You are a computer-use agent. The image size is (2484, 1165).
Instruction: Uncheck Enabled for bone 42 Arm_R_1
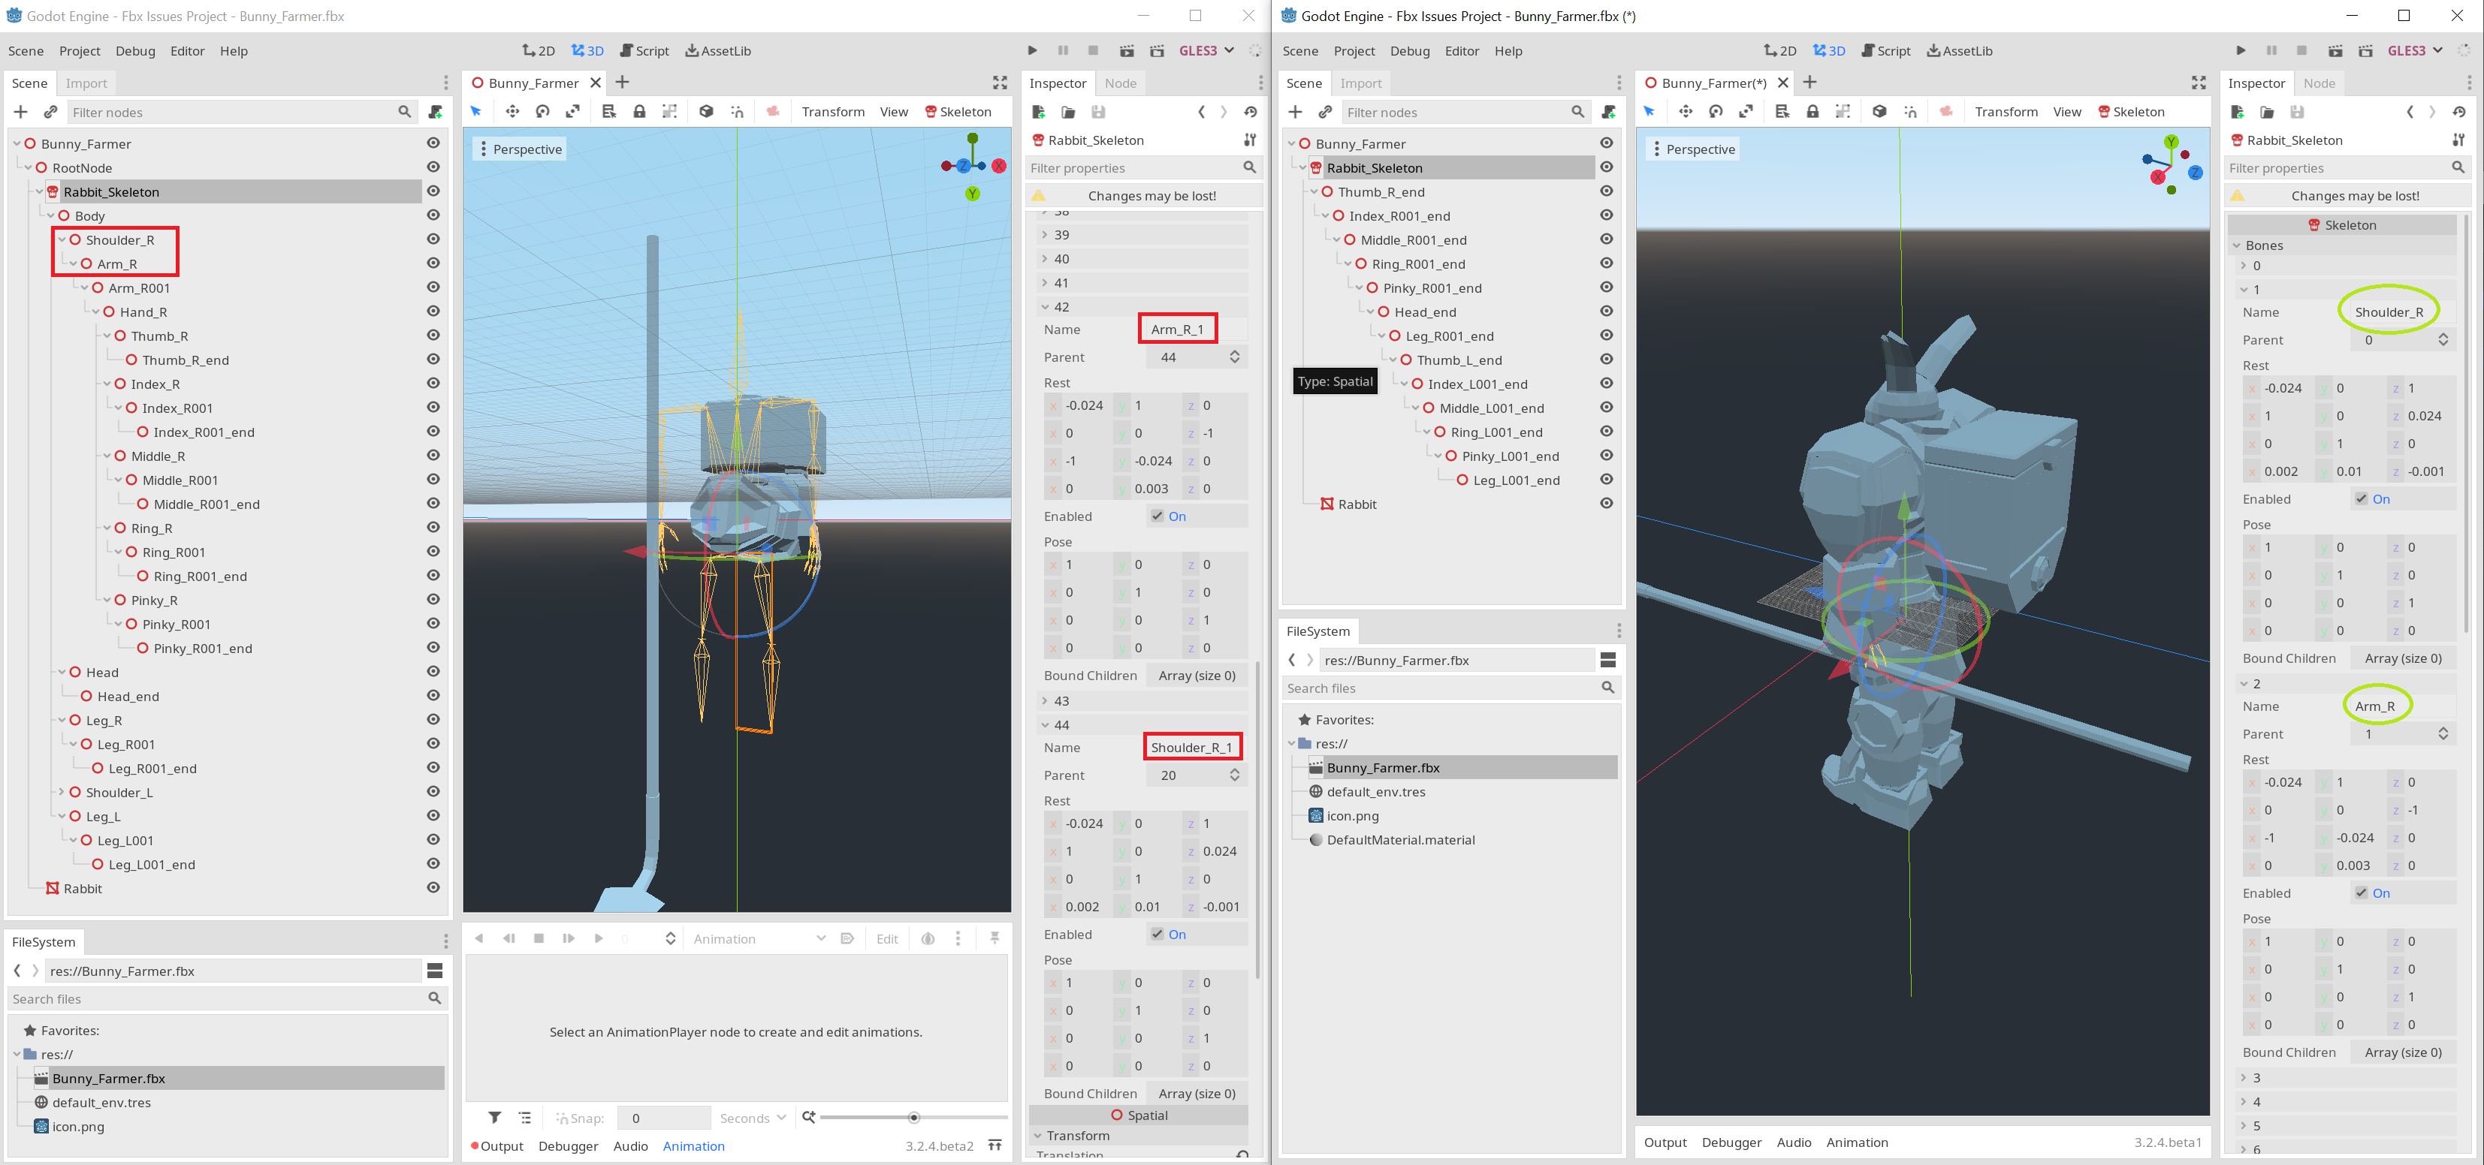point(1157,516)
